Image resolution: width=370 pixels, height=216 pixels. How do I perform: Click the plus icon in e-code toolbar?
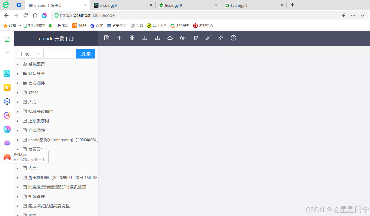click(x=119, y=38)
